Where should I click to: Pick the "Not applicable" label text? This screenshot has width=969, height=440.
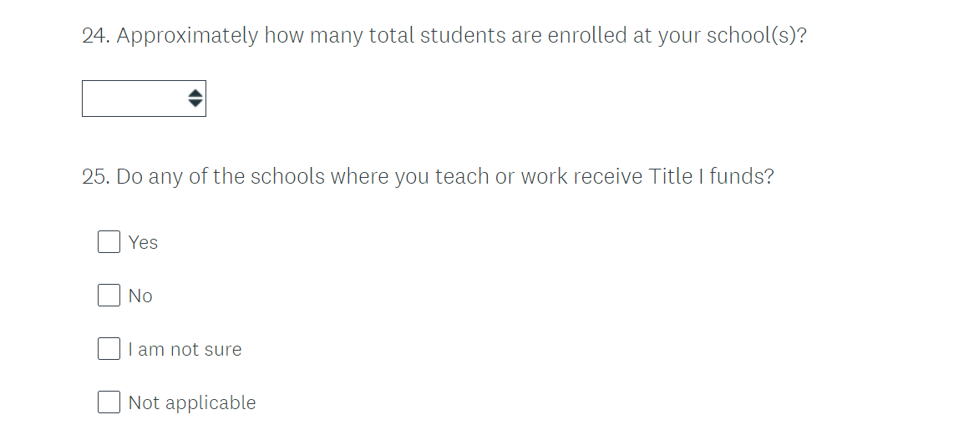pos(192,402)
